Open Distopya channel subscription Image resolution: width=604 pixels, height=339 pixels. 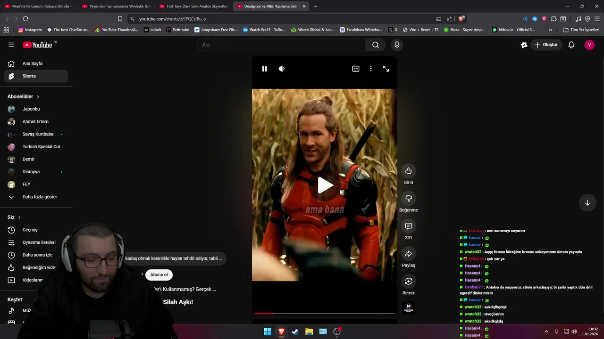click(x=36, y=172)
